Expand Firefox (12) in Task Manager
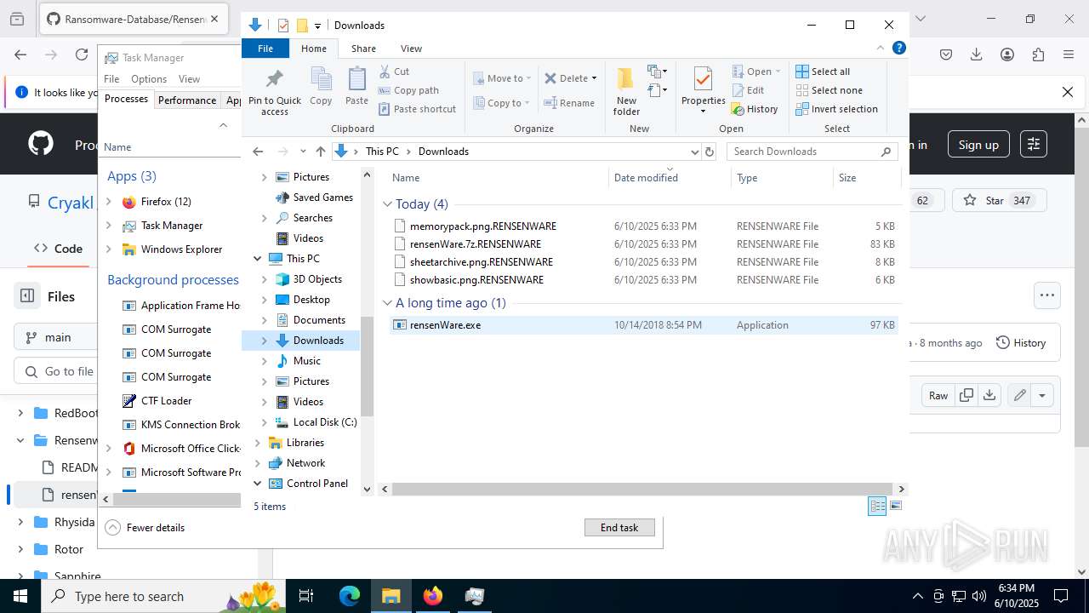 (108, 202)
